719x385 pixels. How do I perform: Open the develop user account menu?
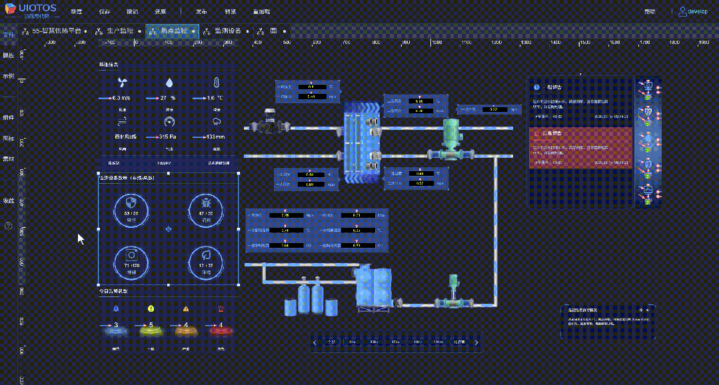pyautogui.click(x=693, y=11)
